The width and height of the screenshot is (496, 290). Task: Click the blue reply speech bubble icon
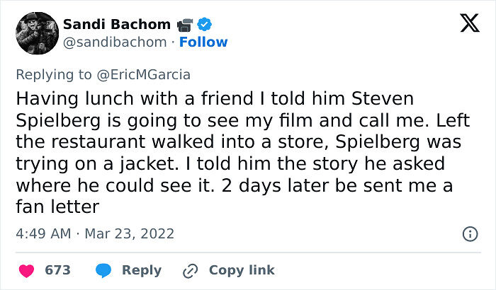(x=104, y=270)
